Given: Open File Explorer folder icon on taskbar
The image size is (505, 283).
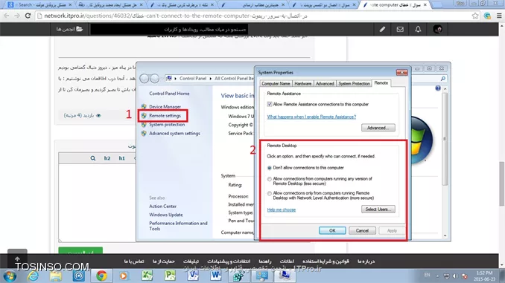Looking at the screenshot, I should 56,276.
